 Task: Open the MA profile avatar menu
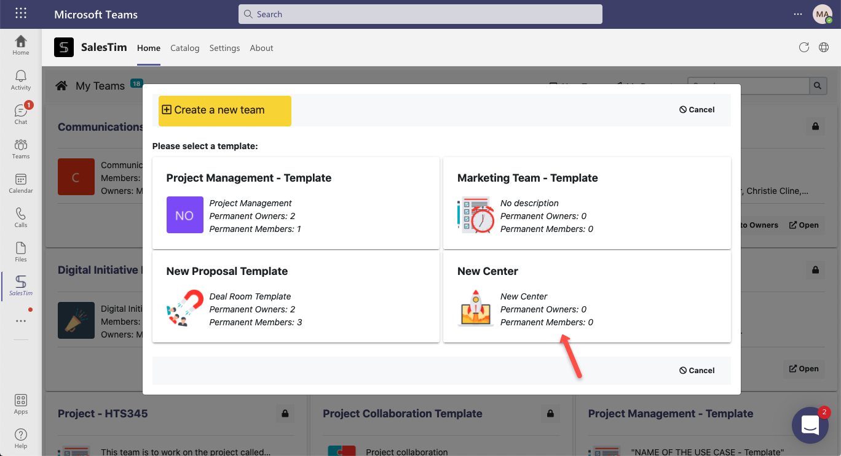(x=822, y=14)
